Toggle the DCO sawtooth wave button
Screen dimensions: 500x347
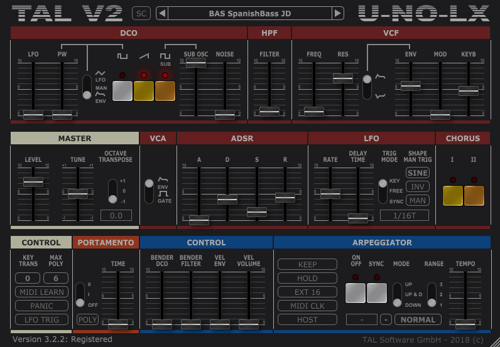point(144,91)
